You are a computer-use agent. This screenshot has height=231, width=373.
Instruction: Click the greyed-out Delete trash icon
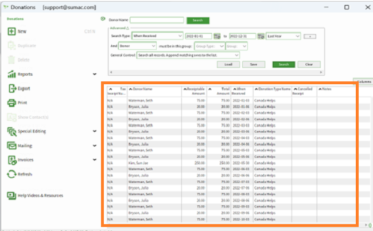11,60
